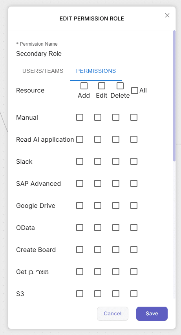Enable Add permission for OData
The width and height of the screenshot is (181, 335).
(80, 228)
